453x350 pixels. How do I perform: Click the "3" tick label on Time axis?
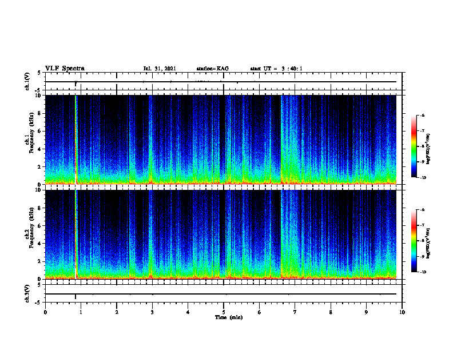click(x=152, y=312)
